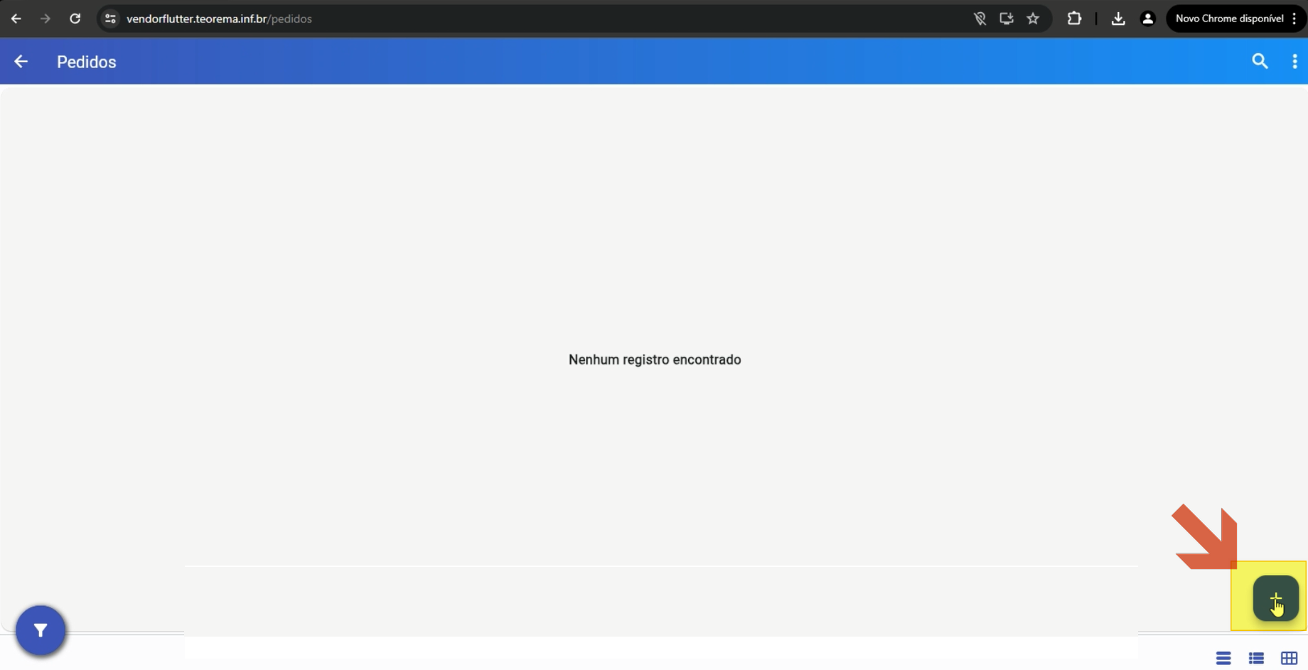Bookmark this page with the star
Viewport: 1308px width, 670px height.
coord(1033,18)
